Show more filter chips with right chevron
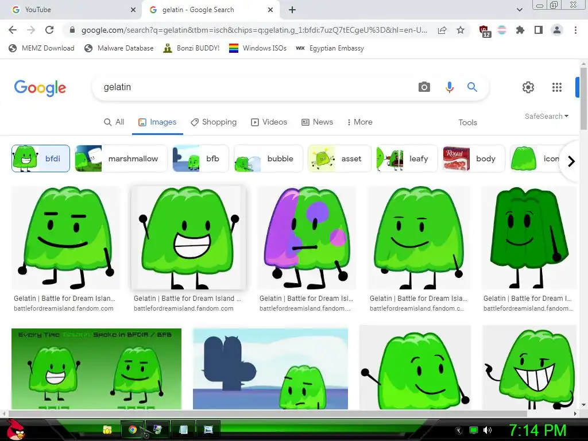The height and width of the screenshot is (441, 588). (571, 161)
